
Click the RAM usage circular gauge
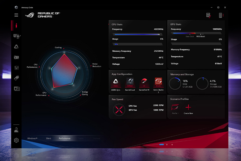pyautogui.click(x=175, y=83)
